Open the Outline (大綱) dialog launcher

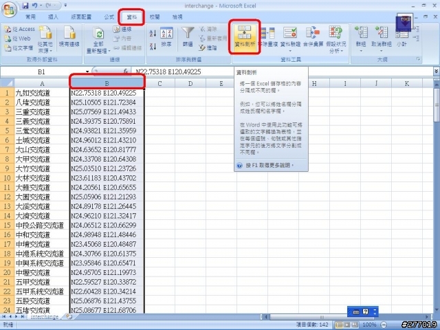click(x=418, y=59)
